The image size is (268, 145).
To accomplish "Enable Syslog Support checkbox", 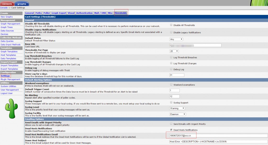I will (x=171, y=102).
